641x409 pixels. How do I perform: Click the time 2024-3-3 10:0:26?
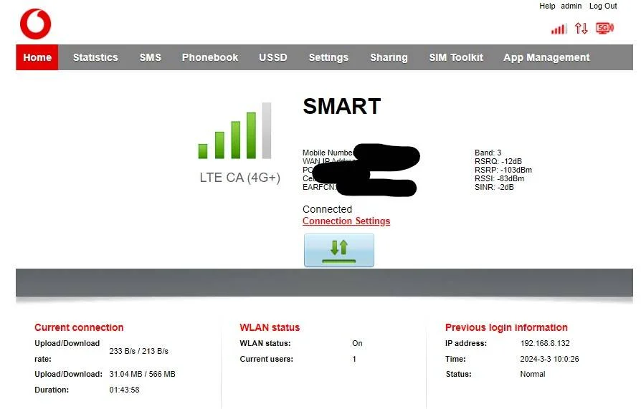549,359
